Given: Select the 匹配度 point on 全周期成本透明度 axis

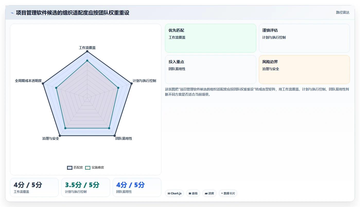Looking at the screenshot, I should point(43,84).
